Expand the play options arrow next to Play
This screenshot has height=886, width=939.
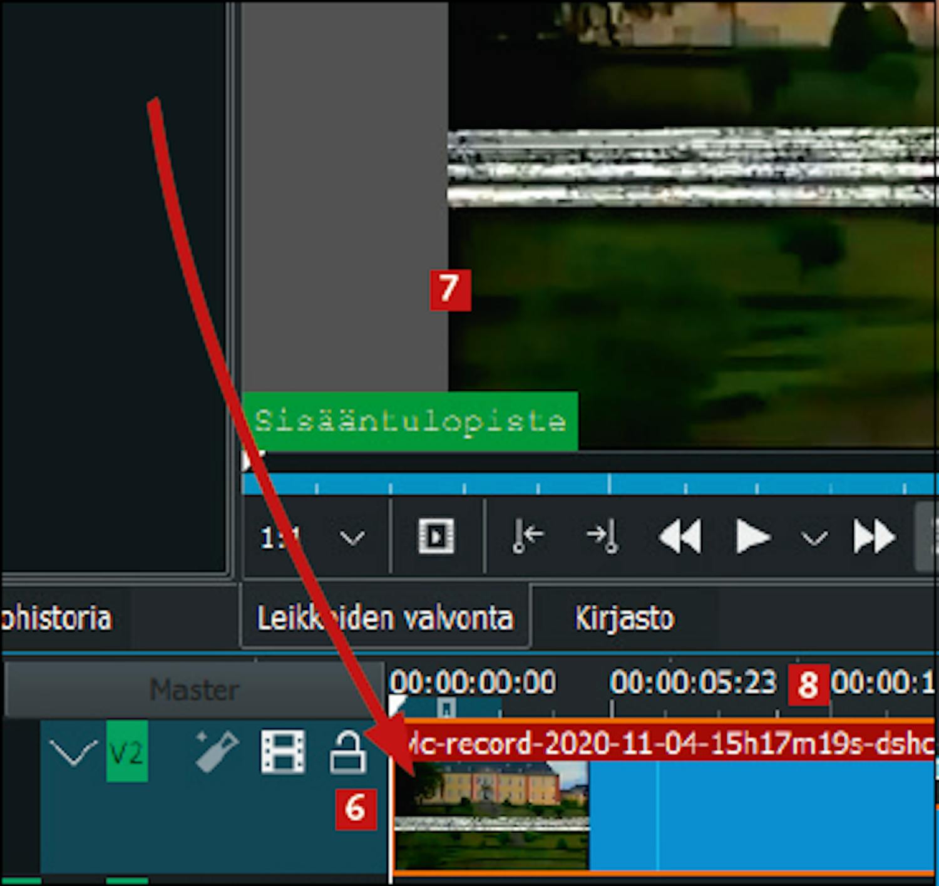(x=814, y=538)
